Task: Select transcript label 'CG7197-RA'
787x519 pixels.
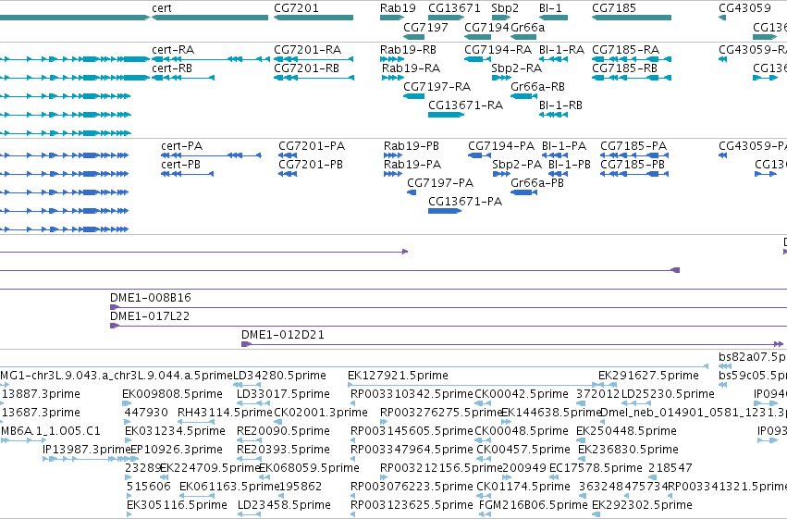Action: (437, 87)
